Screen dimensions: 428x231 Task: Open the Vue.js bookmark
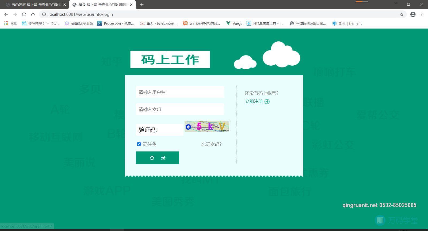point(234,23)
